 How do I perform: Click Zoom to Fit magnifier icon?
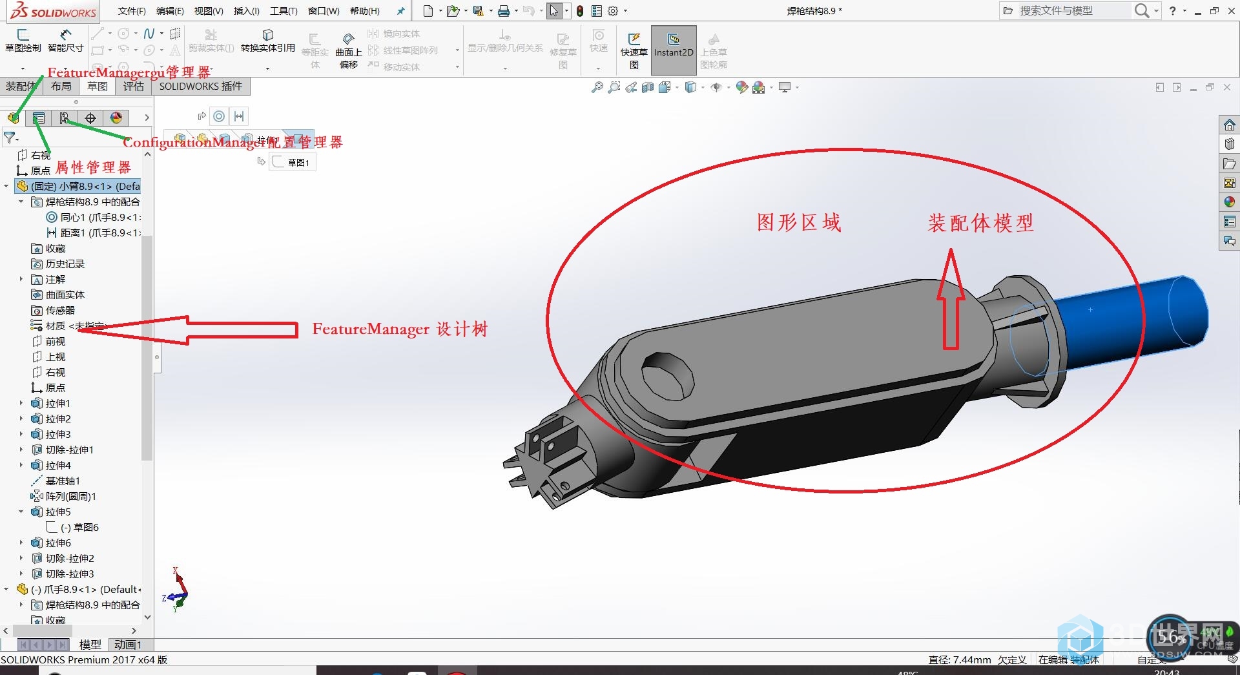click(x=597, y=87)
